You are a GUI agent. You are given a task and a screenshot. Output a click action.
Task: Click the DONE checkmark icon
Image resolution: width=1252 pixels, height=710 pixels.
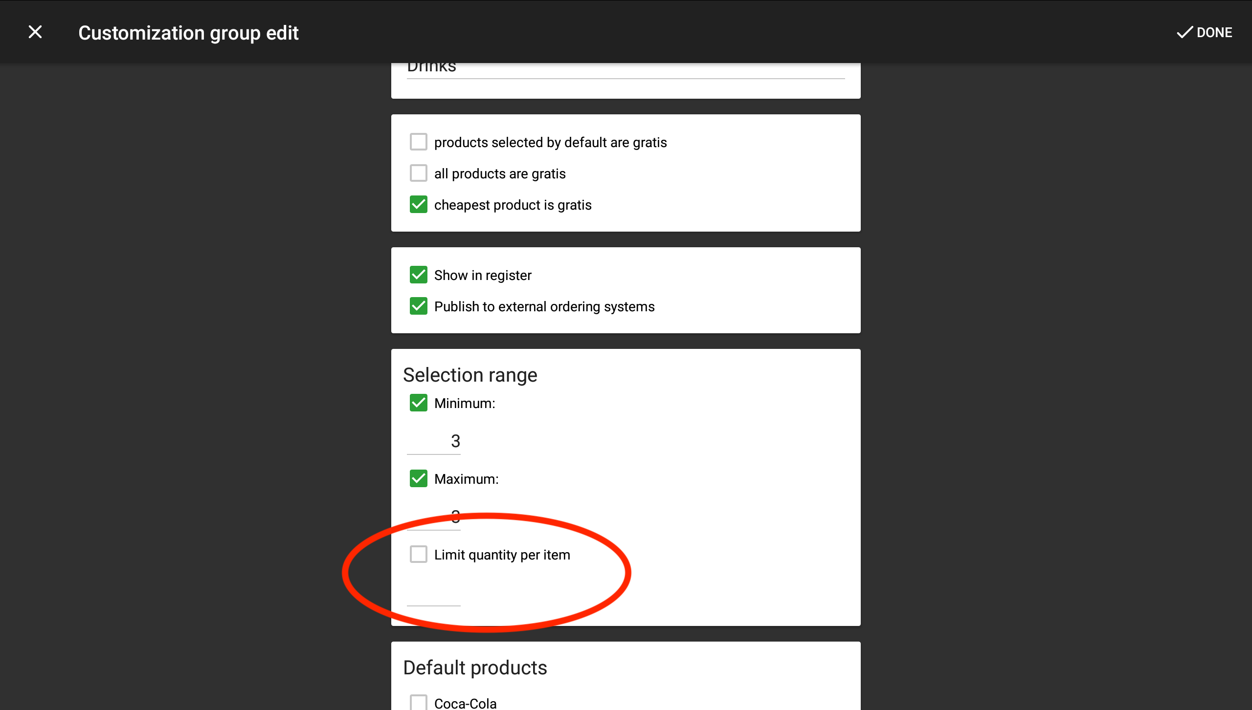pyautogui.click(x=1184, y=33)
